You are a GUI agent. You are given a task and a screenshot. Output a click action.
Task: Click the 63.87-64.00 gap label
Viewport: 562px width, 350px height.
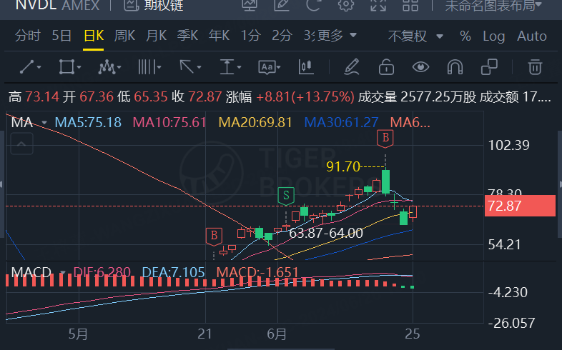click(x=326, y=234)
